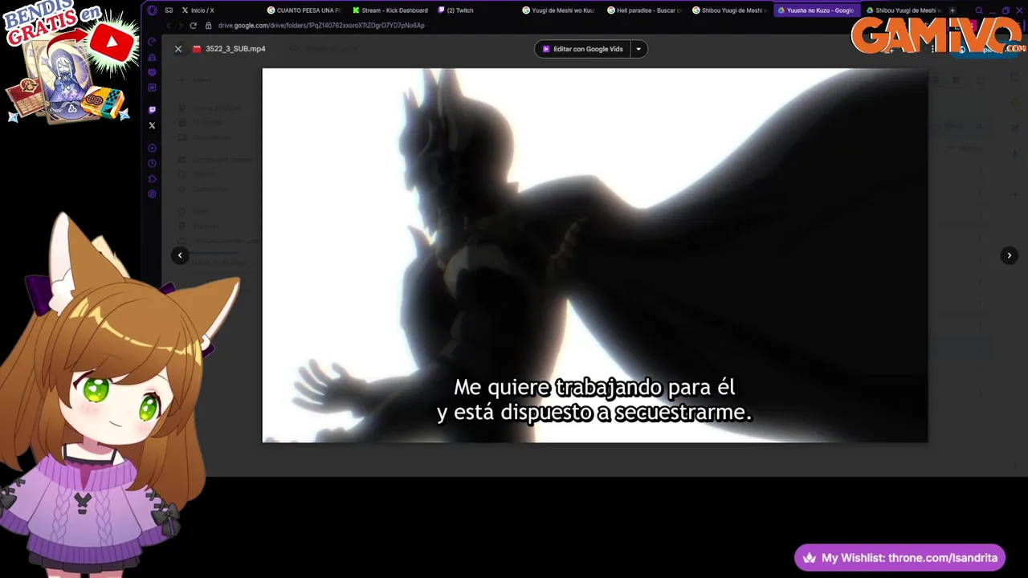Focus the drive.google.com address bar

click(x=321, y=26)
